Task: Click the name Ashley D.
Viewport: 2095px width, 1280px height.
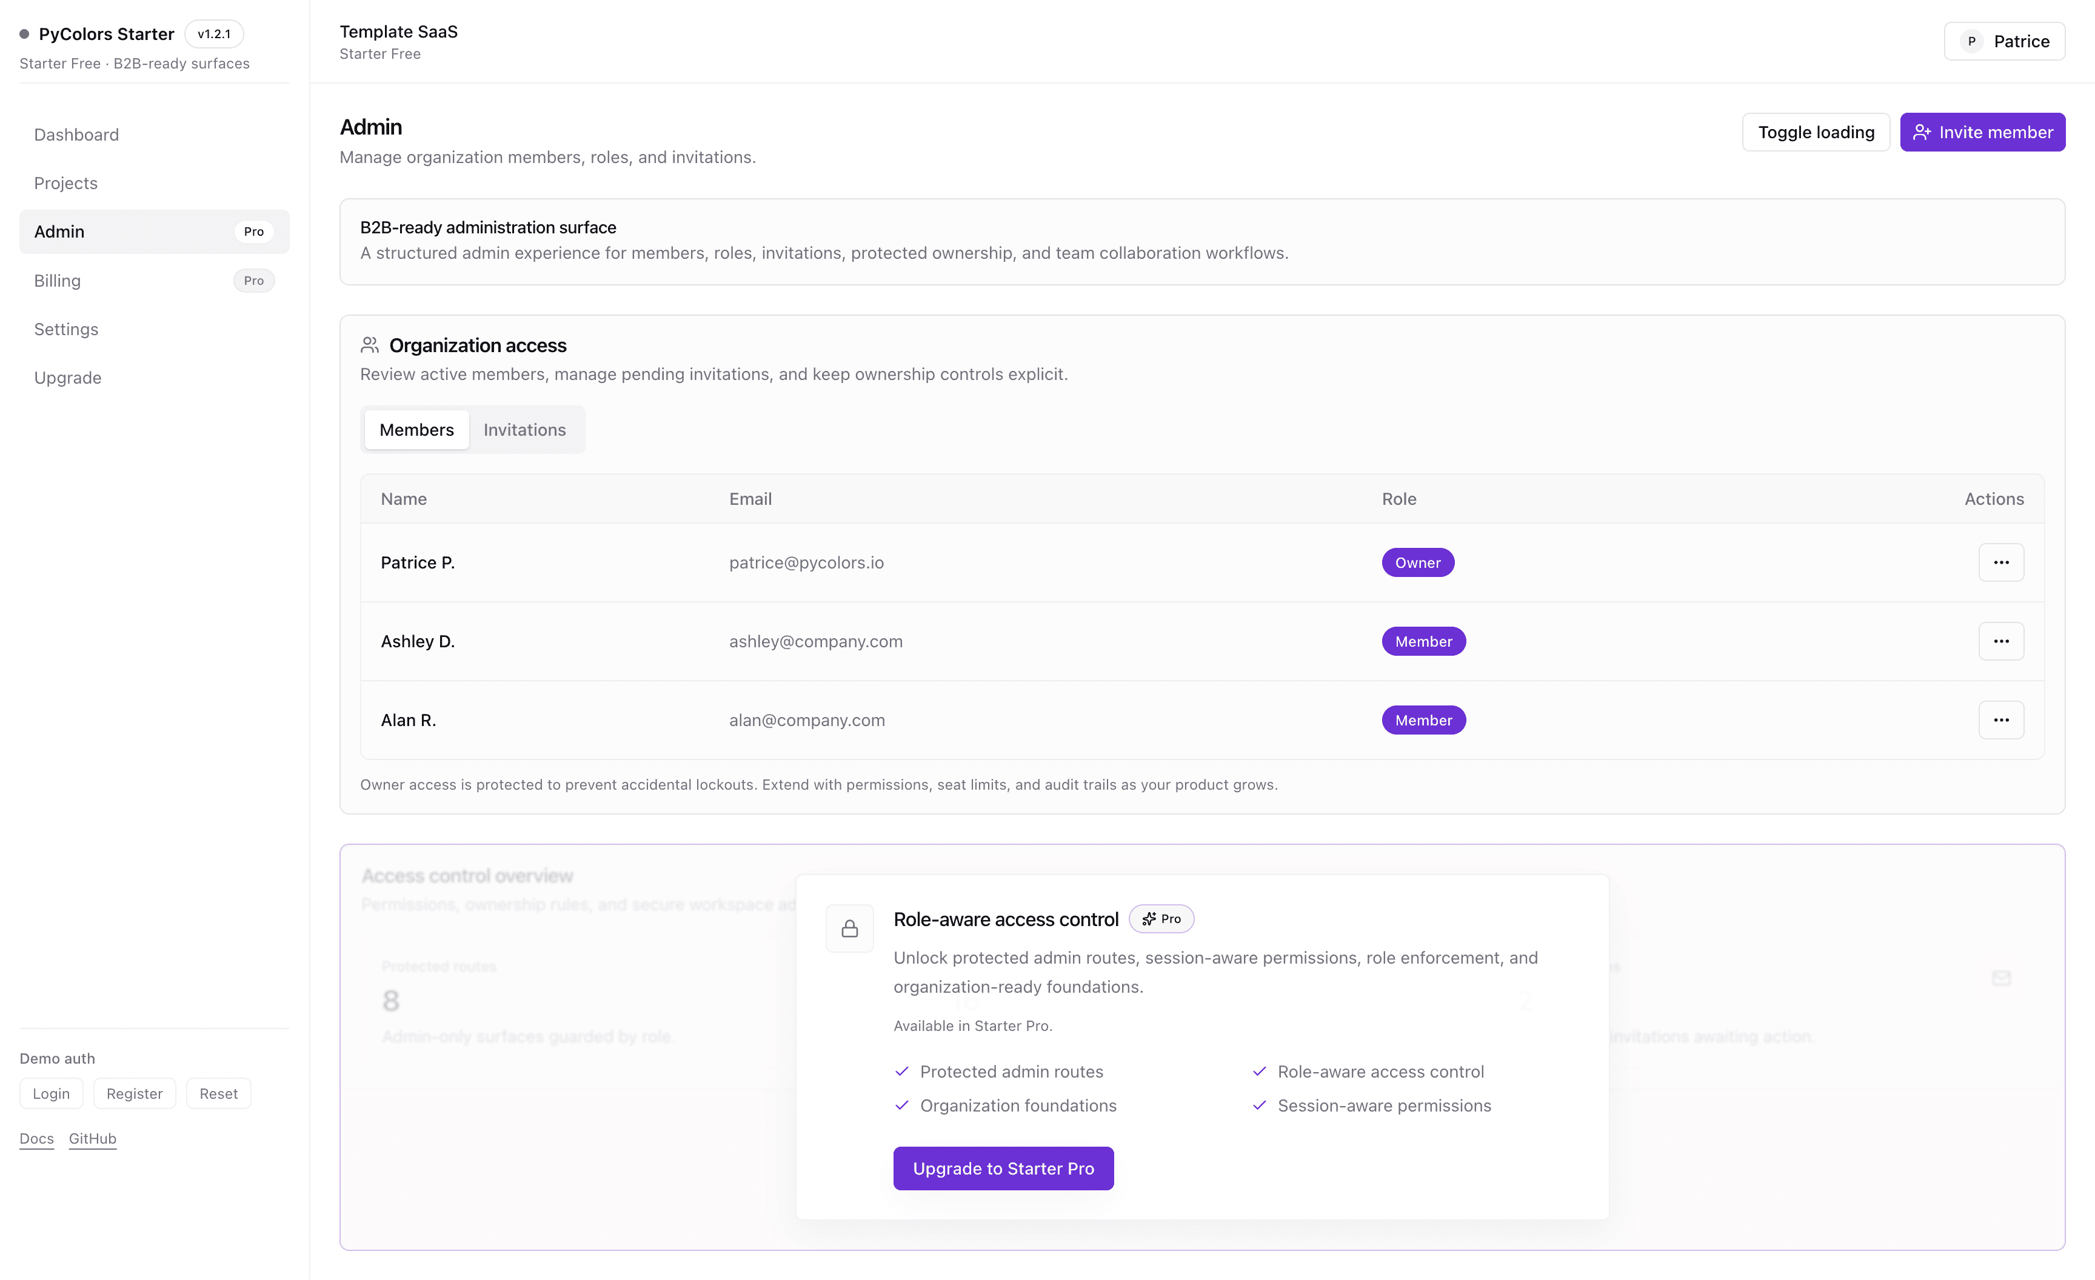Action: coord(418,641)
